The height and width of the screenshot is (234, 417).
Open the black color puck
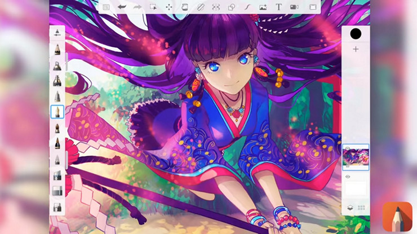356,34
